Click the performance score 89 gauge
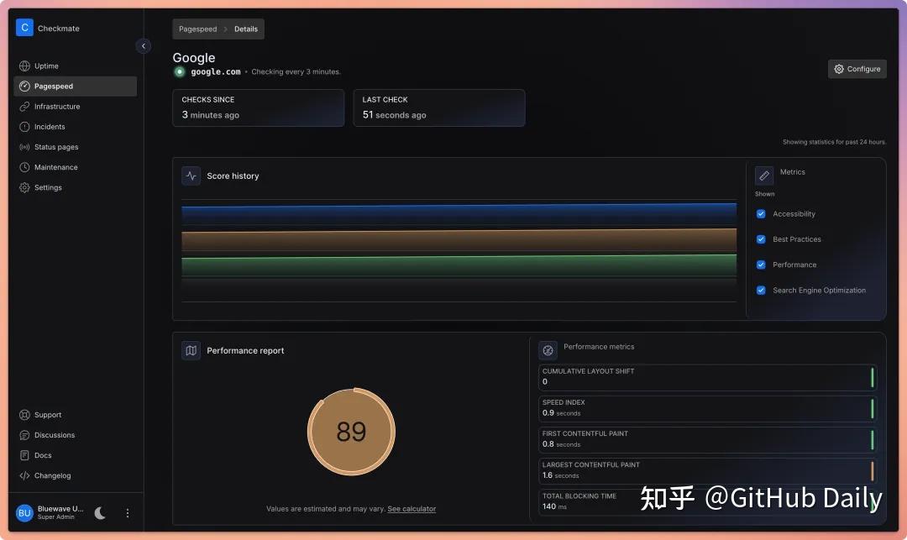907x540 pixels. [x=351, y=432]
